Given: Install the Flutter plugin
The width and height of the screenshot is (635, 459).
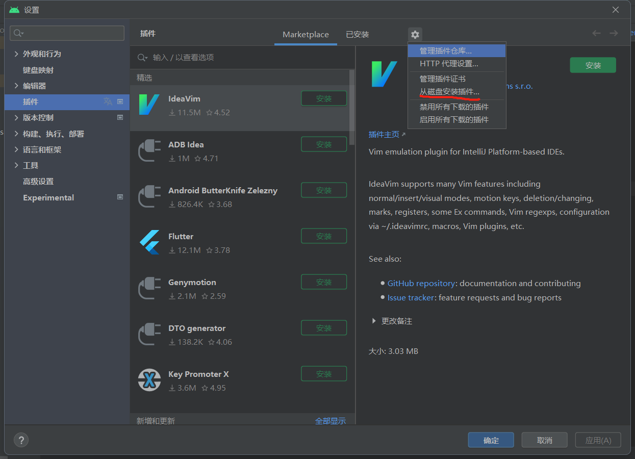Looking at the screenshot, I should pos(324,236).
